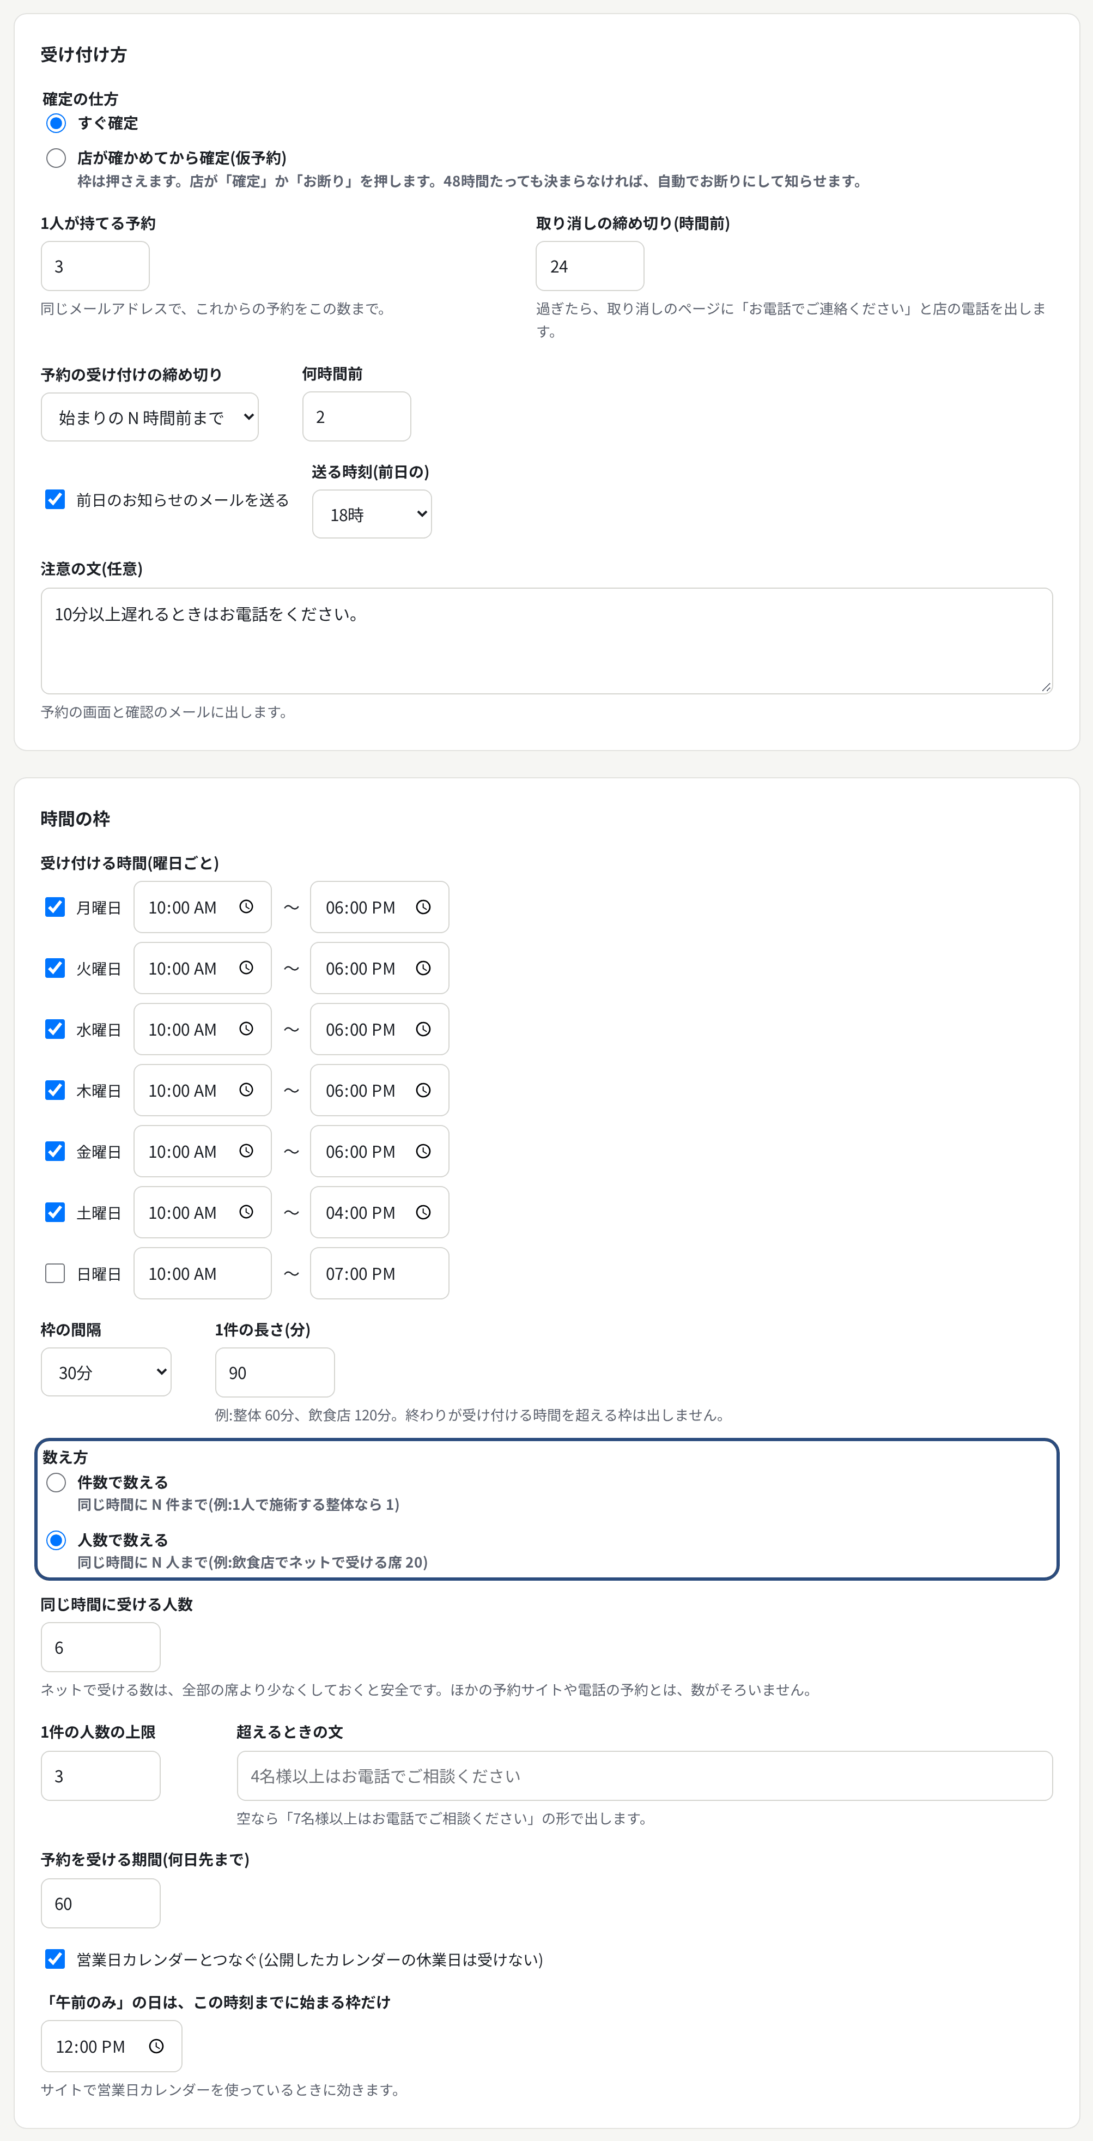
Task: Click the 超えるときの文 text field
Action: (x=645, y=1776)
